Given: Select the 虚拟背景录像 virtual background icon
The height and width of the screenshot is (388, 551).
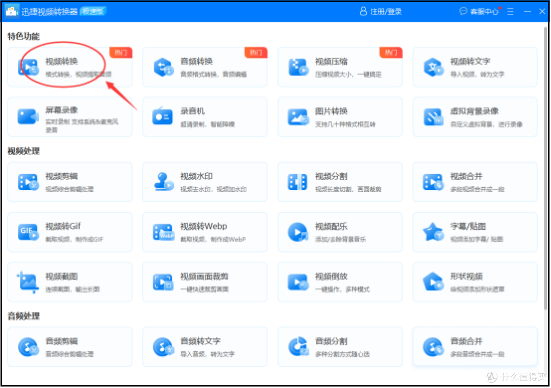Looking at the screenshot, I should [x=433, y=117].
